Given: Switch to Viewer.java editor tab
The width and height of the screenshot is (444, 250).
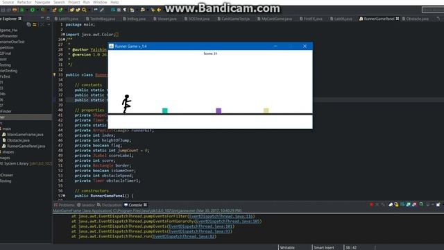Looking at the screenshot, I should click(165, 19).
